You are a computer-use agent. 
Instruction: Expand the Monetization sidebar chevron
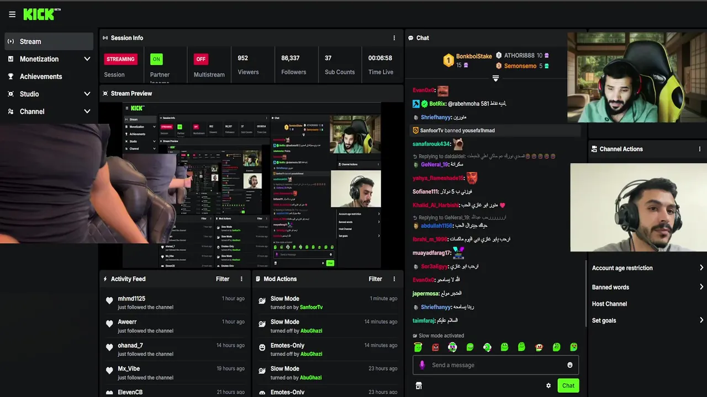(x=87, y=59)
